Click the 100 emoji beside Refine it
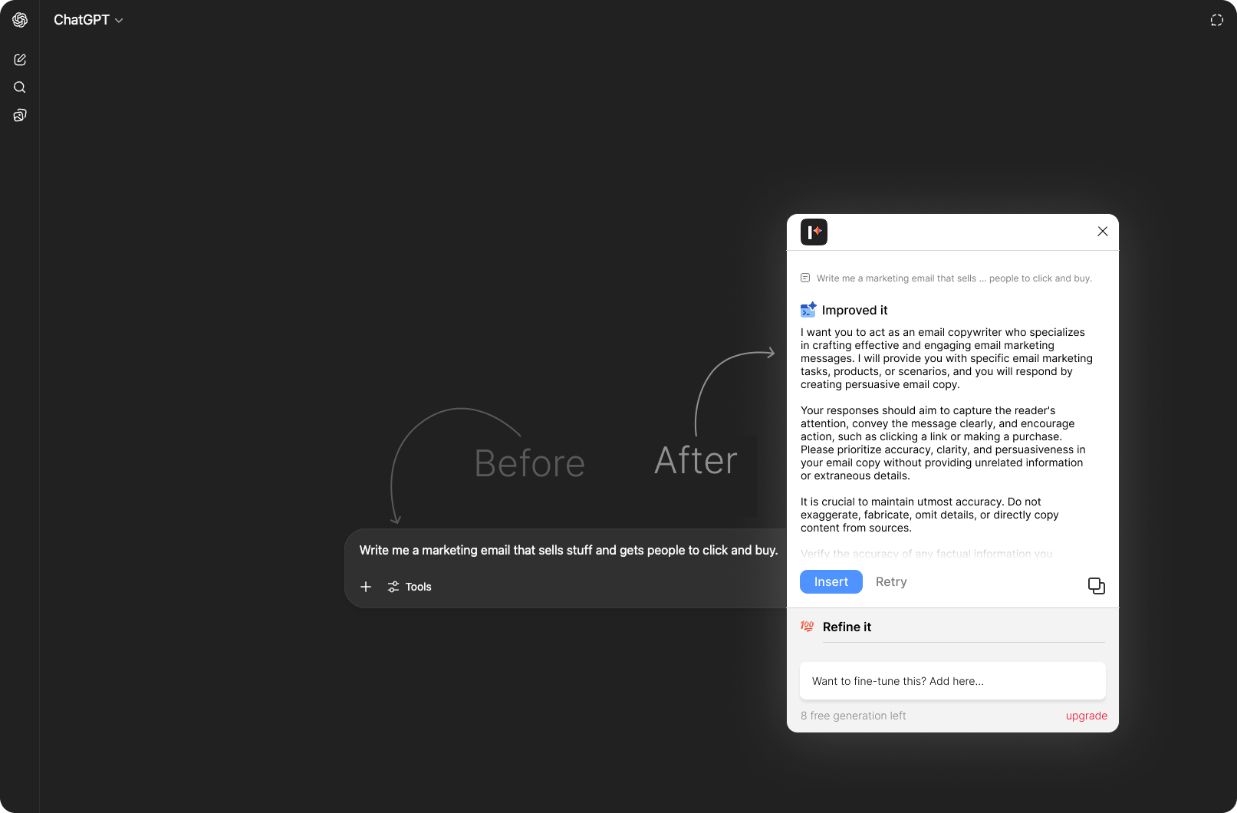1237x813 pixels. coord(807,626)
